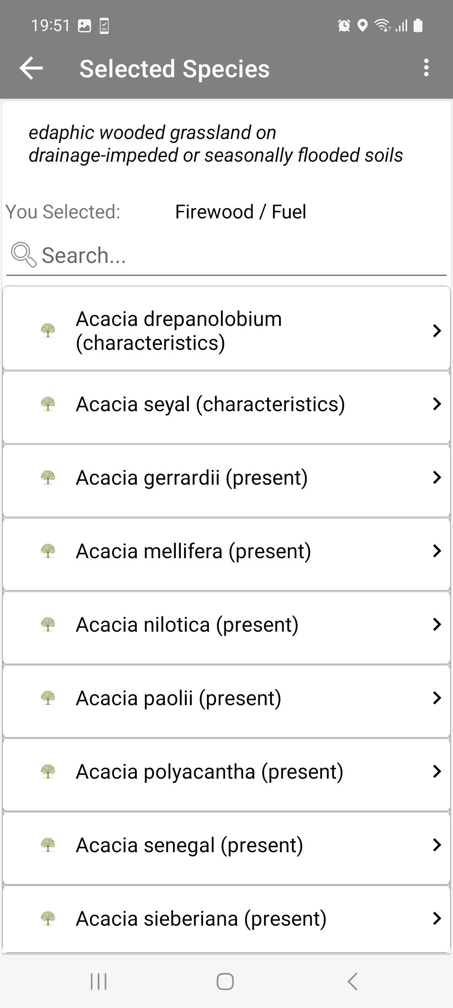The width and height of the screenshot is (453, 1008).
Task: Tap the magnifying glass search icon
Action: coord(23,255)
